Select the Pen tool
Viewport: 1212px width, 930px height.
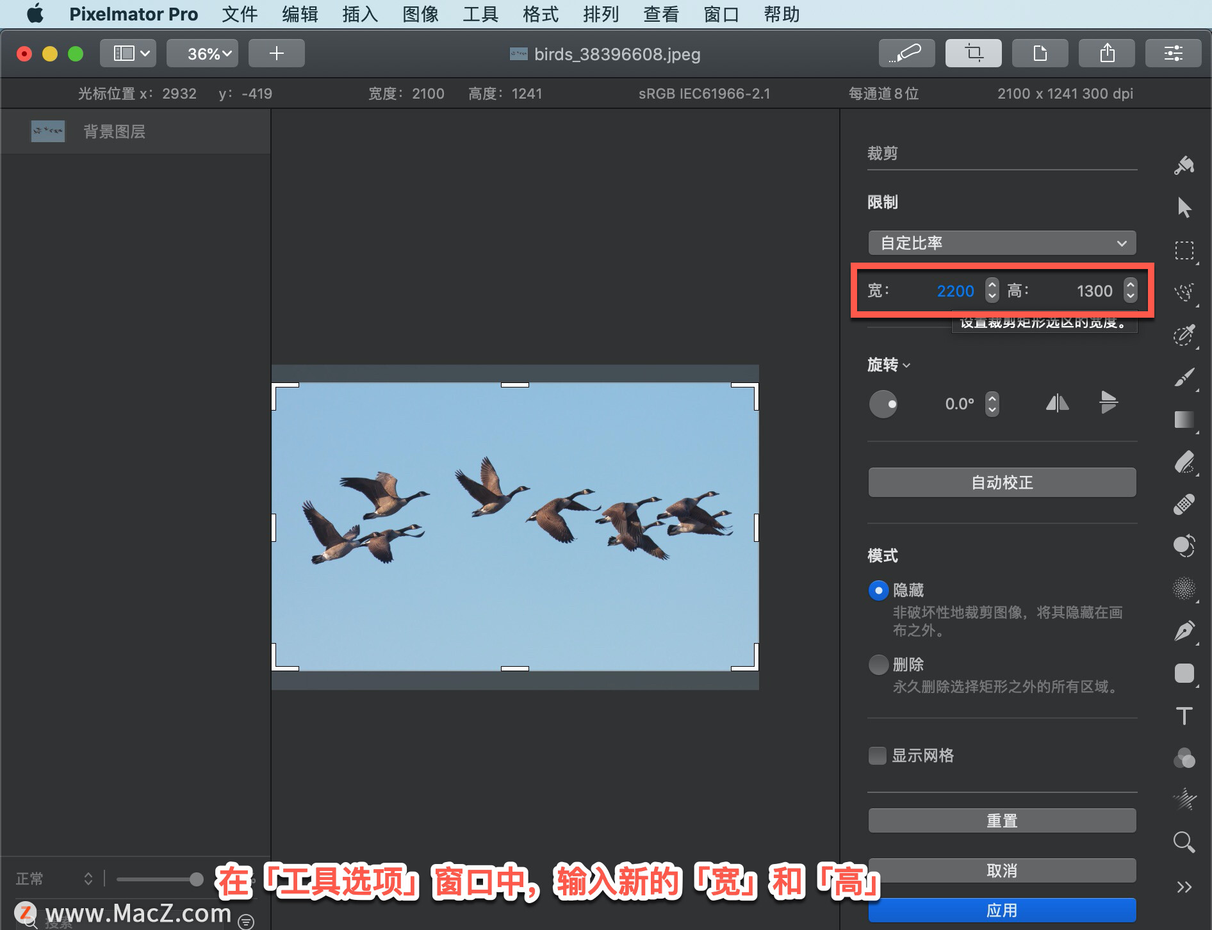[x=1184, y=631]
